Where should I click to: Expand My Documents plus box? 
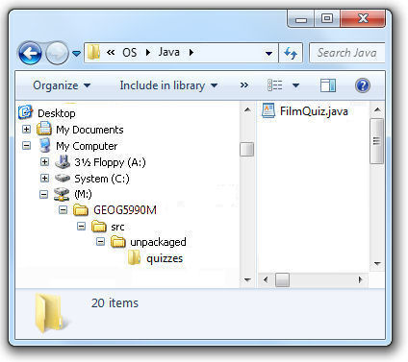(x=26, y=129)
